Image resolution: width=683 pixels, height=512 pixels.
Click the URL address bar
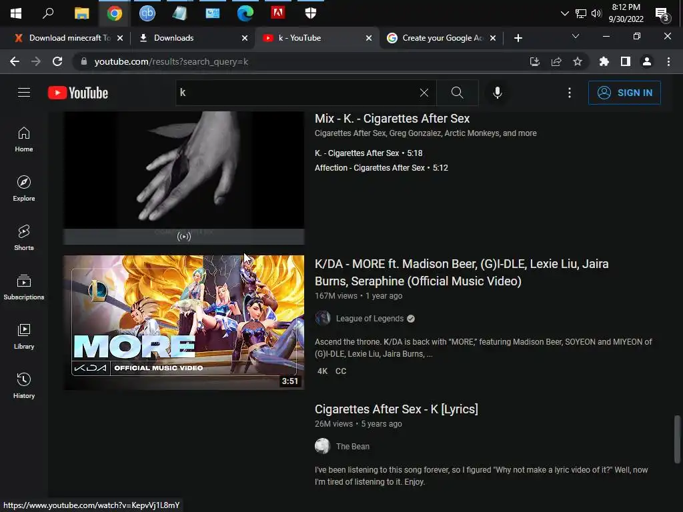click(301, 61)
